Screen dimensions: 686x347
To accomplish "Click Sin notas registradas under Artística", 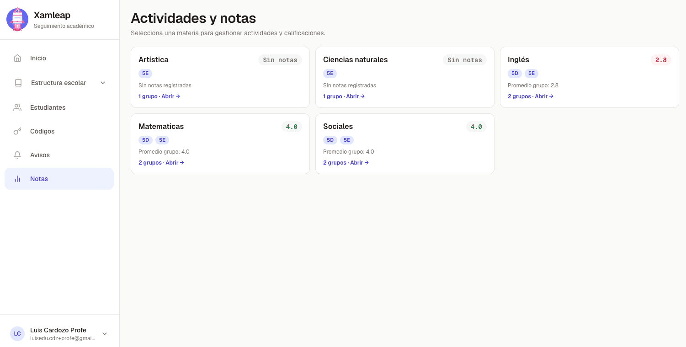I will 165,85.
